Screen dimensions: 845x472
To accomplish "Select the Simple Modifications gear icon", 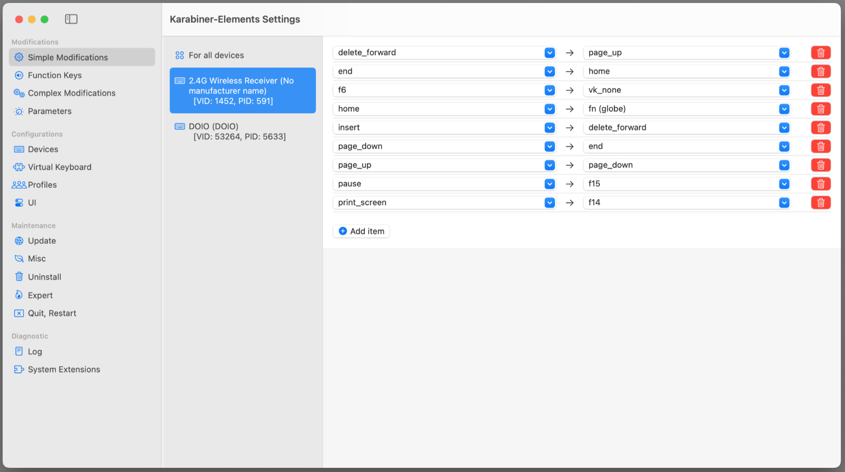I will coord(18,57).
